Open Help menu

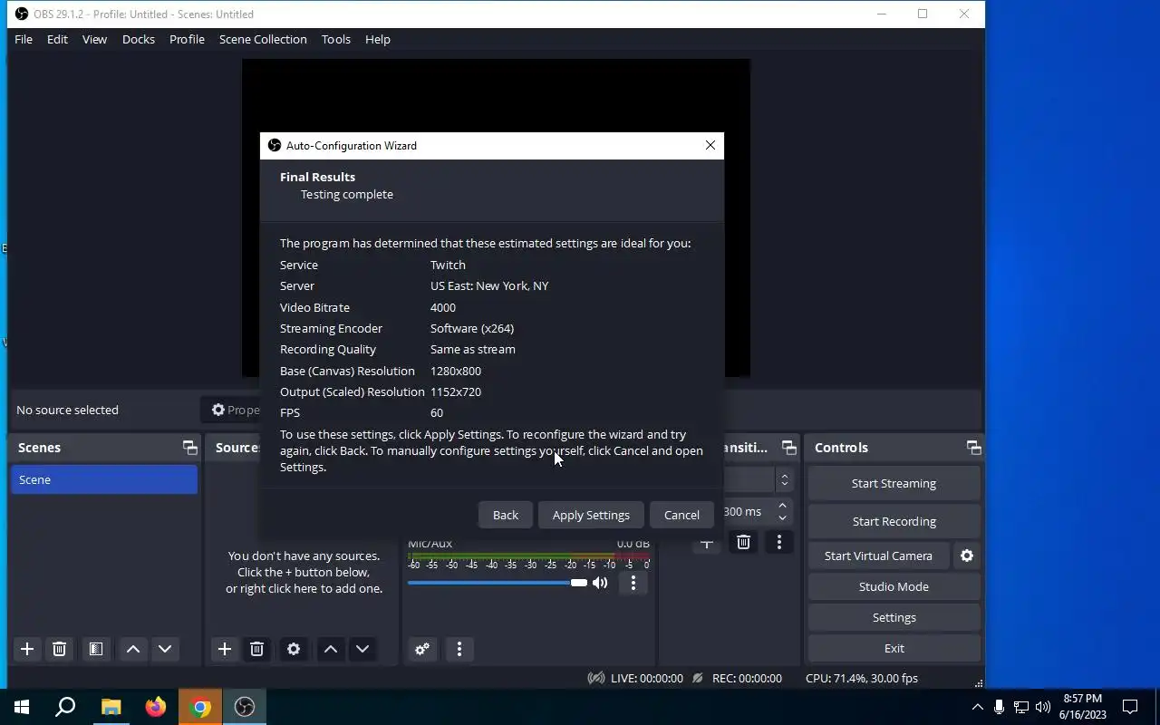pyautogui.click(x=378, y=39)
